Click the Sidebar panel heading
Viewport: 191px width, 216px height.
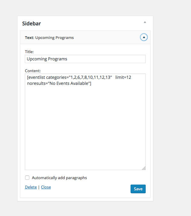point(31,23)
